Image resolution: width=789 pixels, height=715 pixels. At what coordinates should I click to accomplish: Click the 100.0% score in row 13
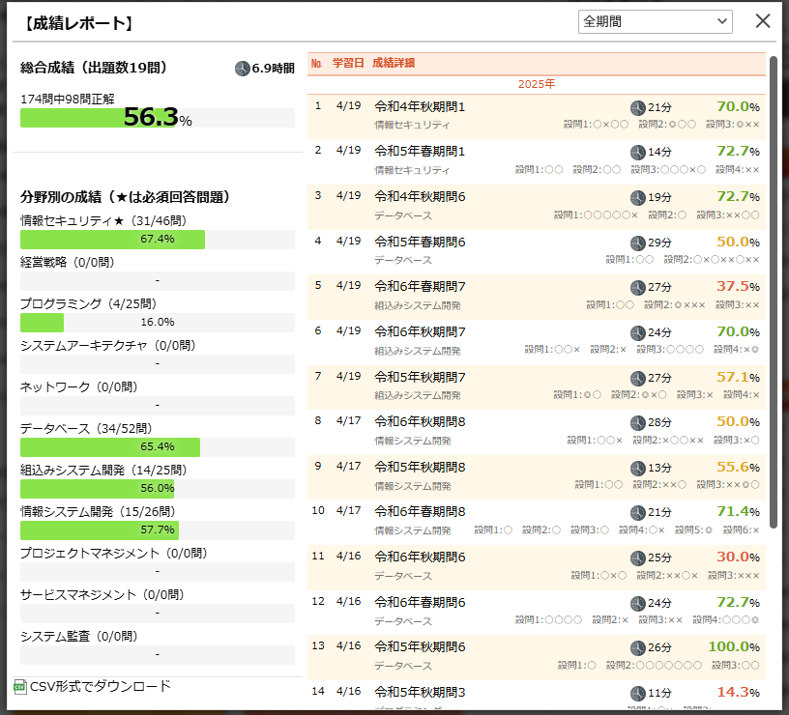point(734,646)
